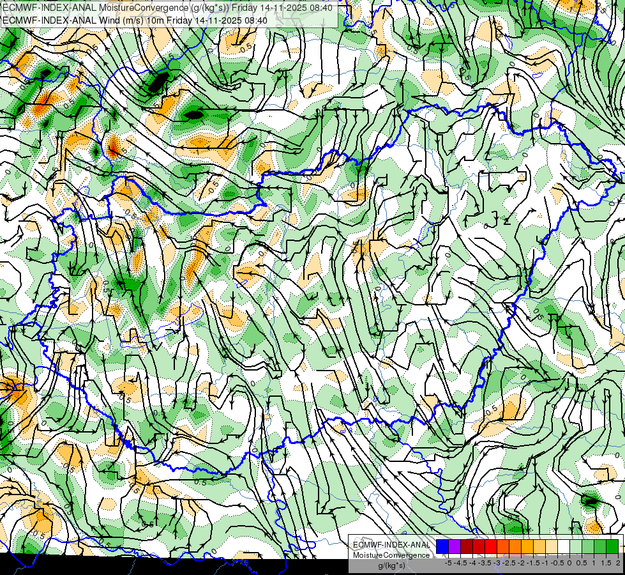Screen dimensions: 625x575
Task: Click the legend unit 'g/(kg*s)'
Action: pos(391,566)
